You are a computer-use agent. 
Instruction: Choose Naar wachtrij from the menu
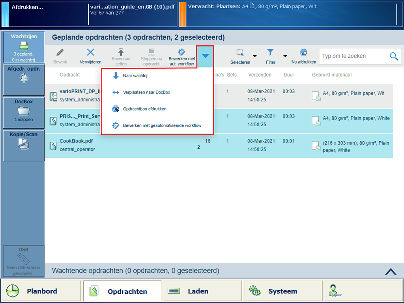[x=135, y=76]
